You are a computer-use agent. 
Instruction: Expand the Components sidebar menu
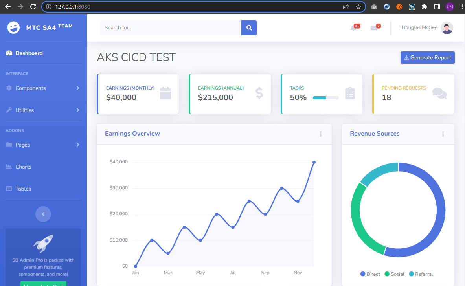pos(43,88)
